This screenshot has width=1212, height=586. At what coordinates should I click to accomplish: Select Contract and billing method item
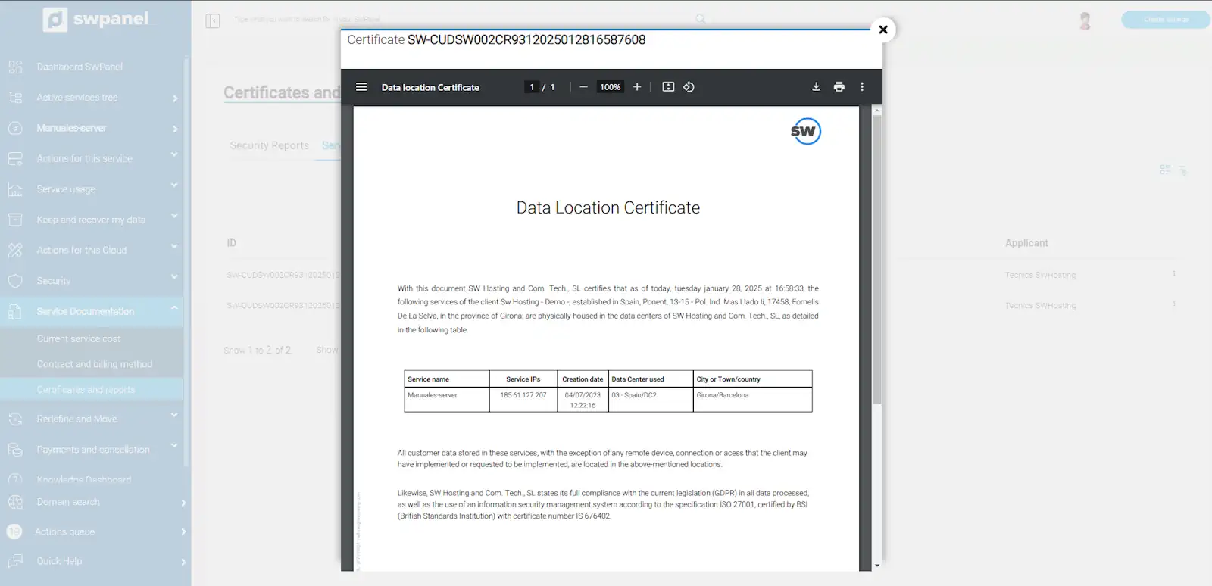[x=95, y=364]
